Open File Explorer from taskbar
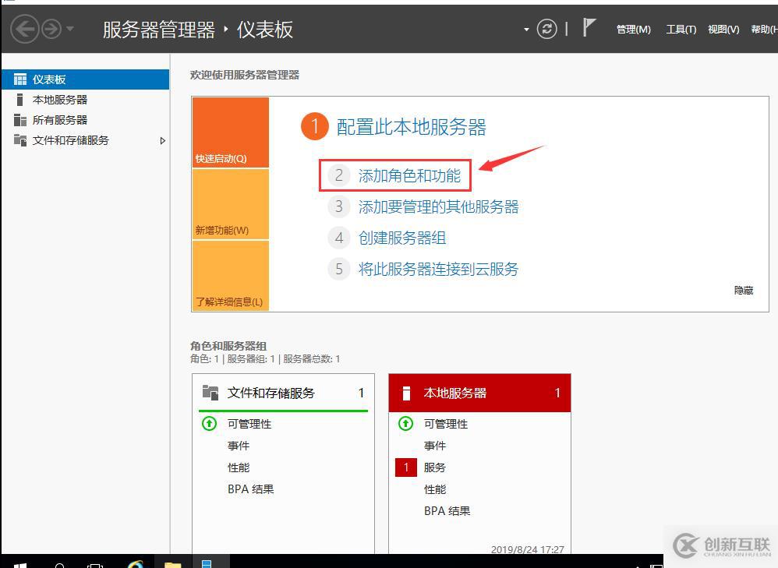778x568 pixels. coord(172,565)
